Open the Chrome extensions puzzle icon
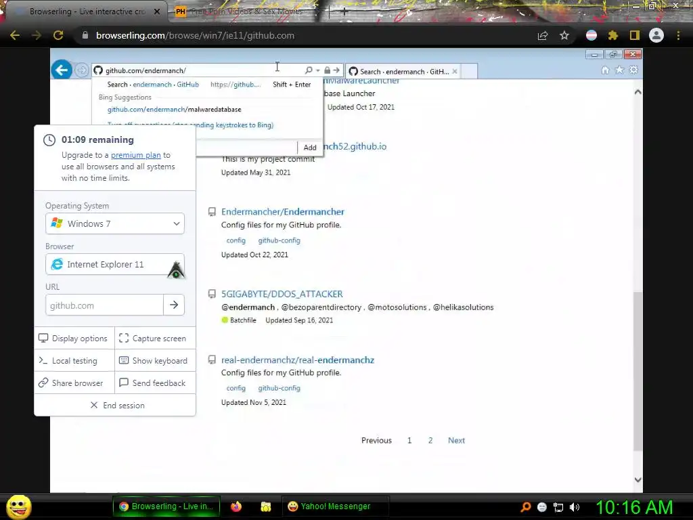 coord(613,35)
